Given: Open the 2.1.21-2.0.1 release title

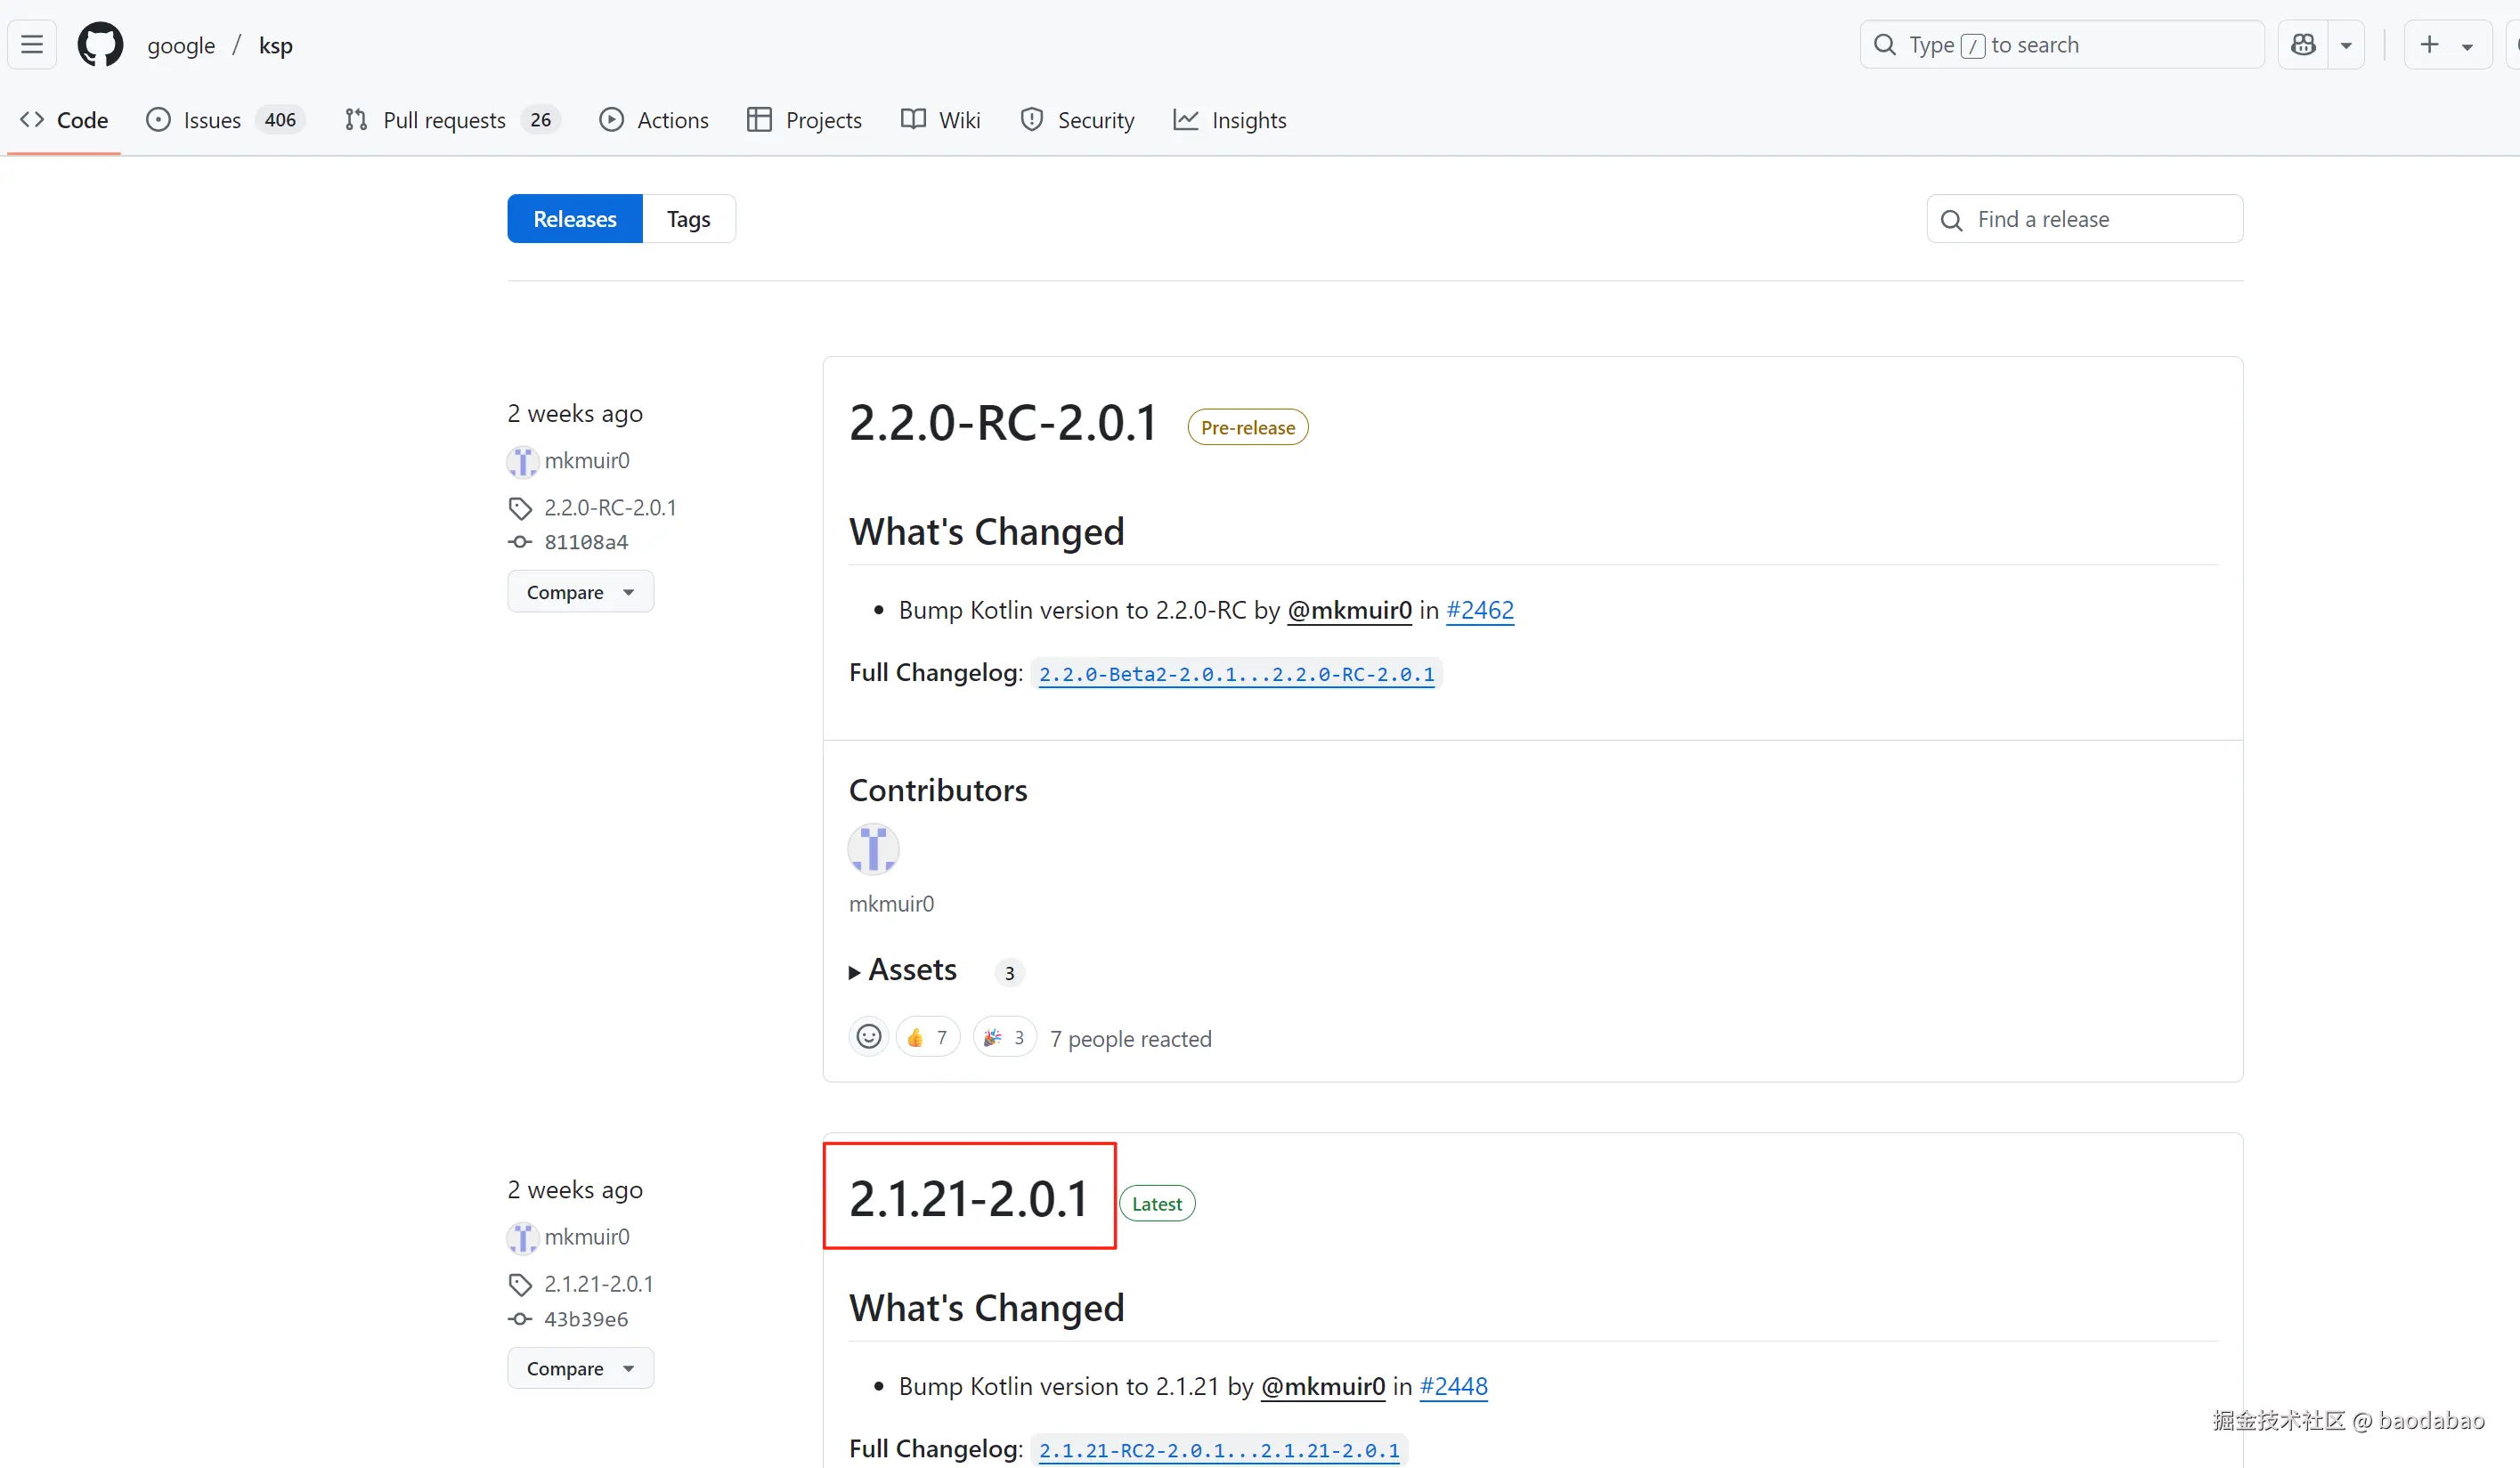Looking at the screenshot, I should 968,1198.
